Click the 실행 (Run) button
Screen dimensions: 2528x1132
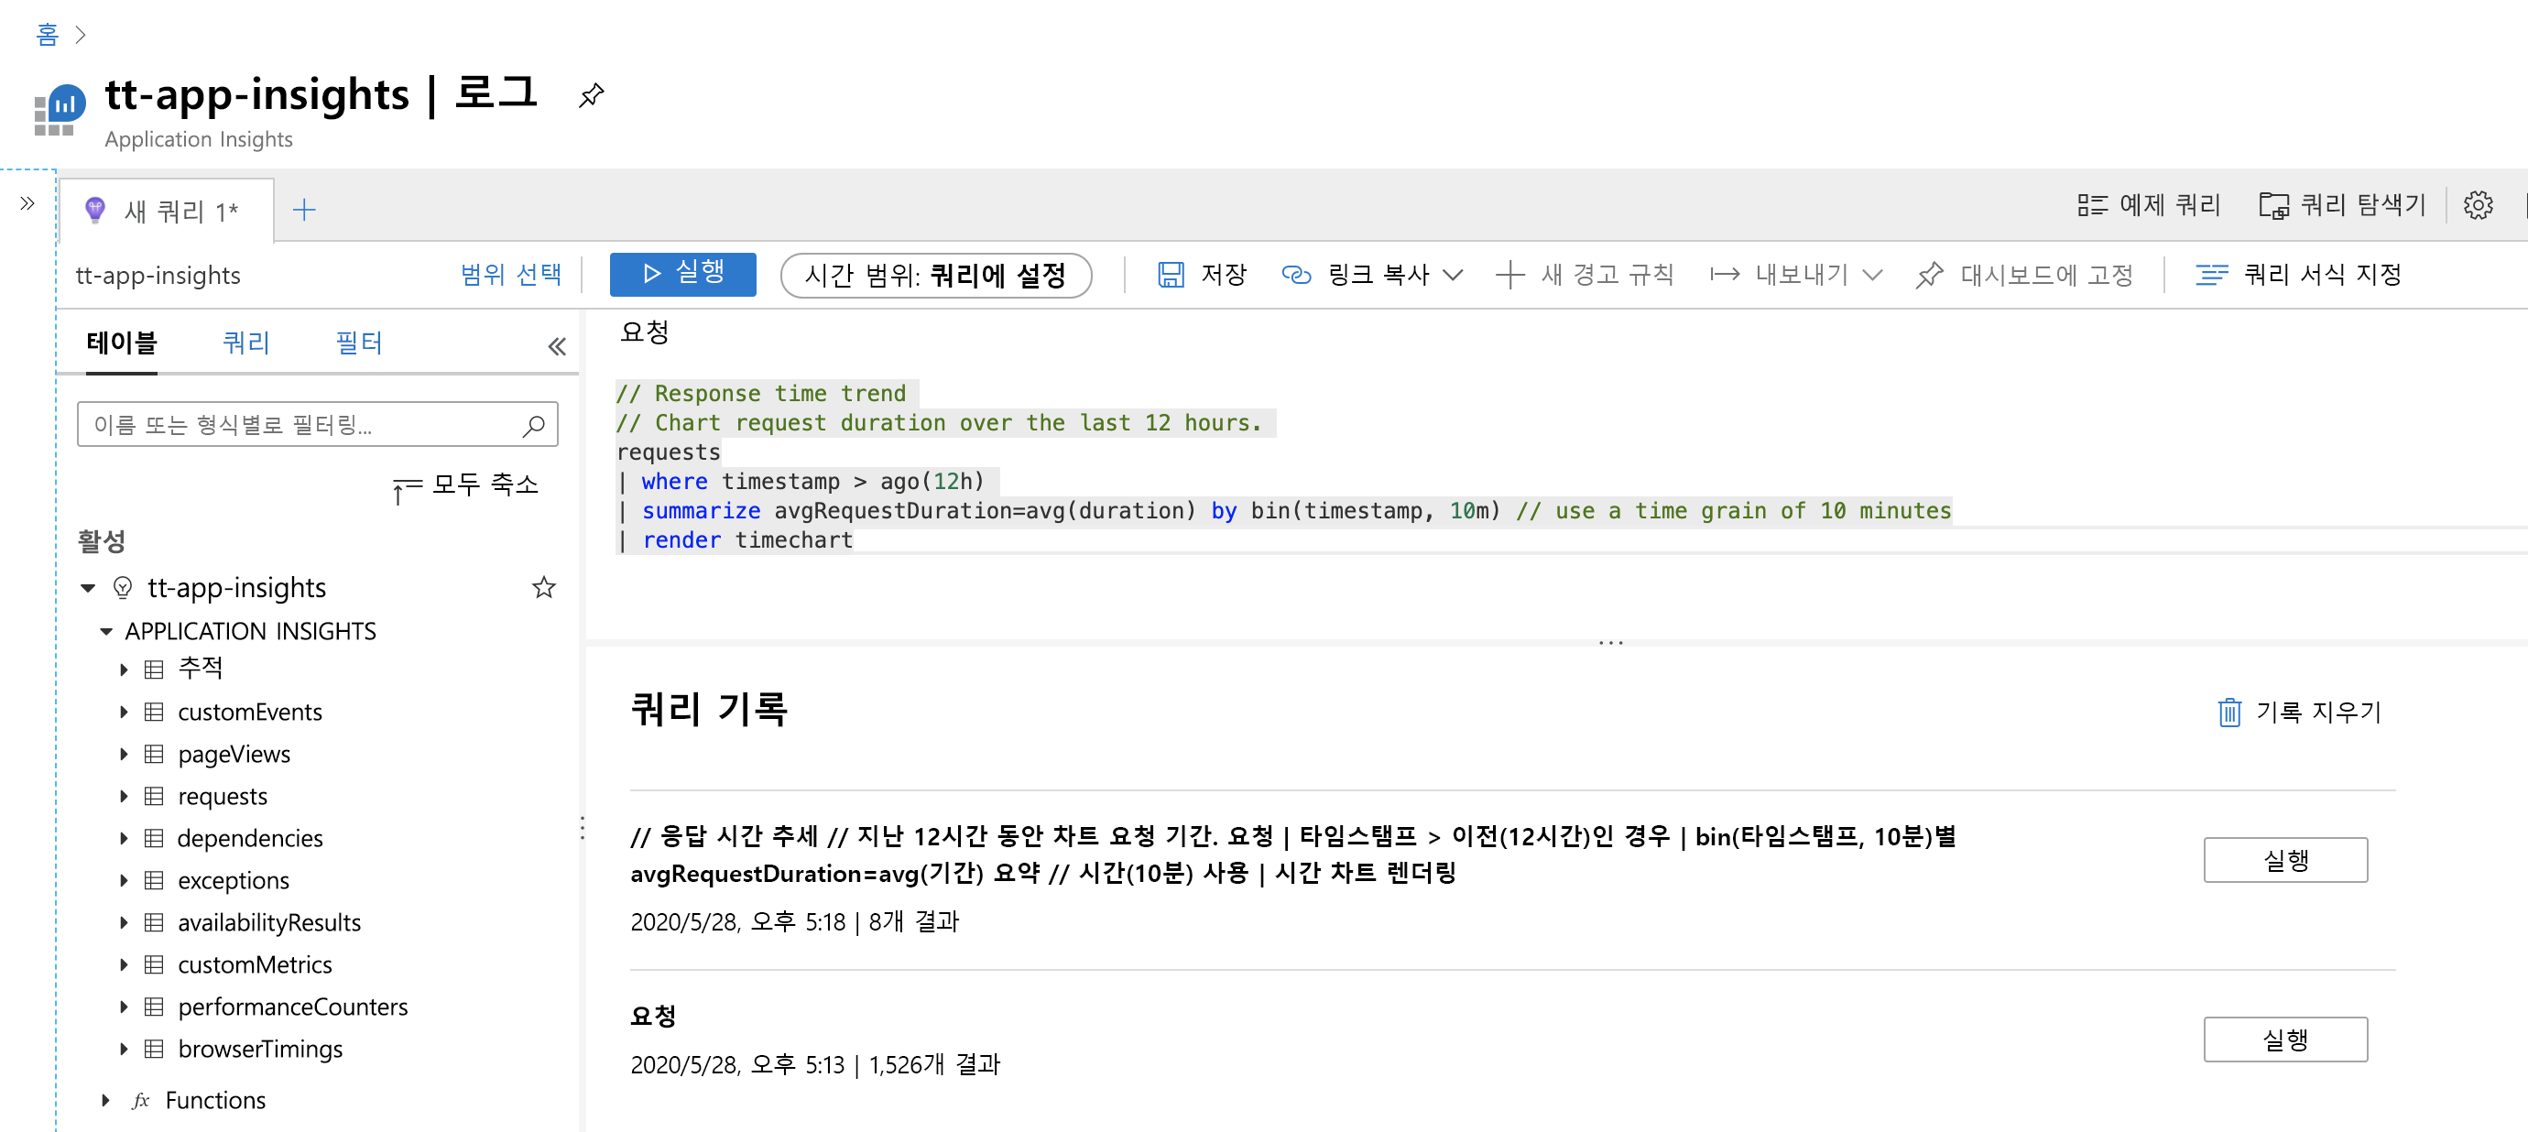(679, 273)
